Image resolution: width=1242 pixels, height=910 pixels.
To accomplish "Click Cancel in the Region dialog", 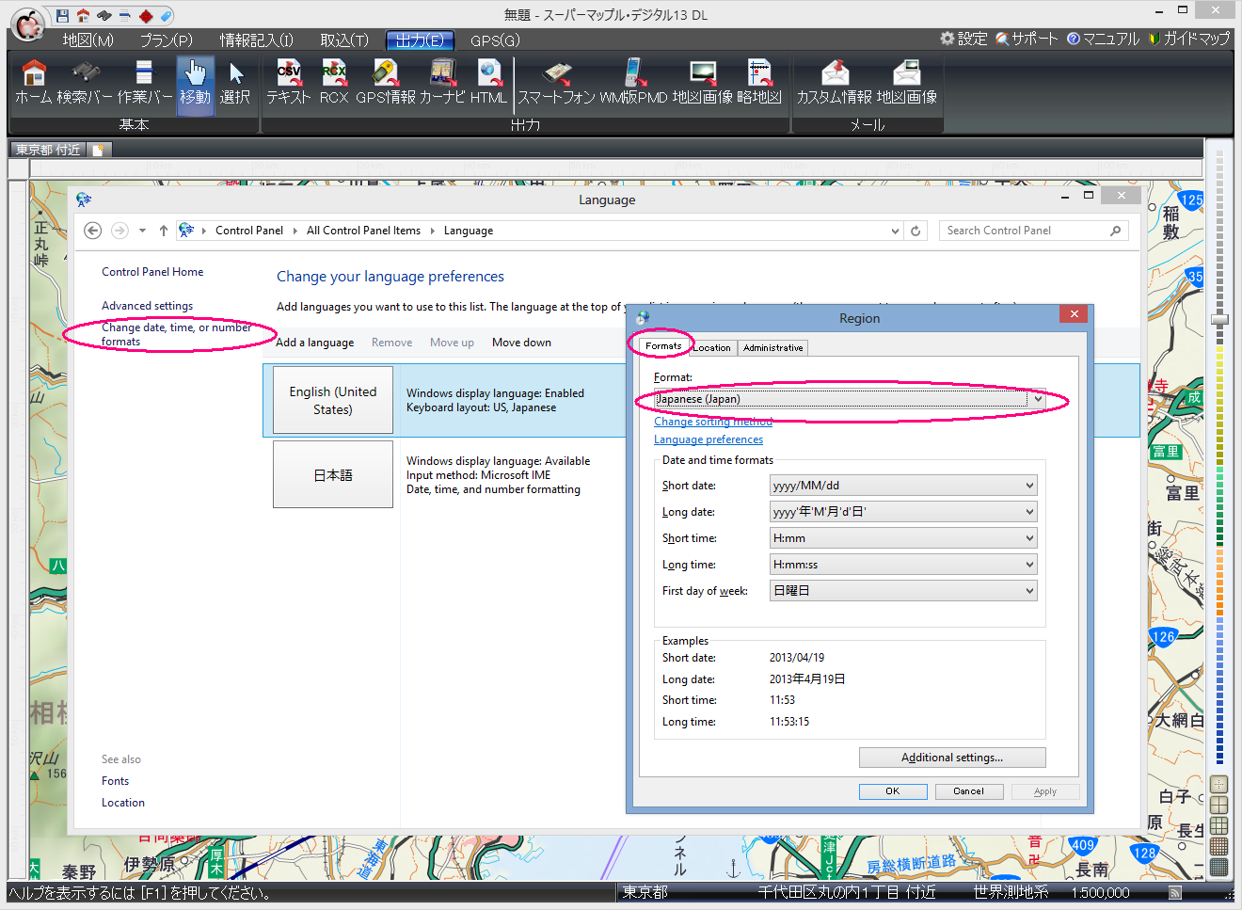I will click(x=969, y=791).
